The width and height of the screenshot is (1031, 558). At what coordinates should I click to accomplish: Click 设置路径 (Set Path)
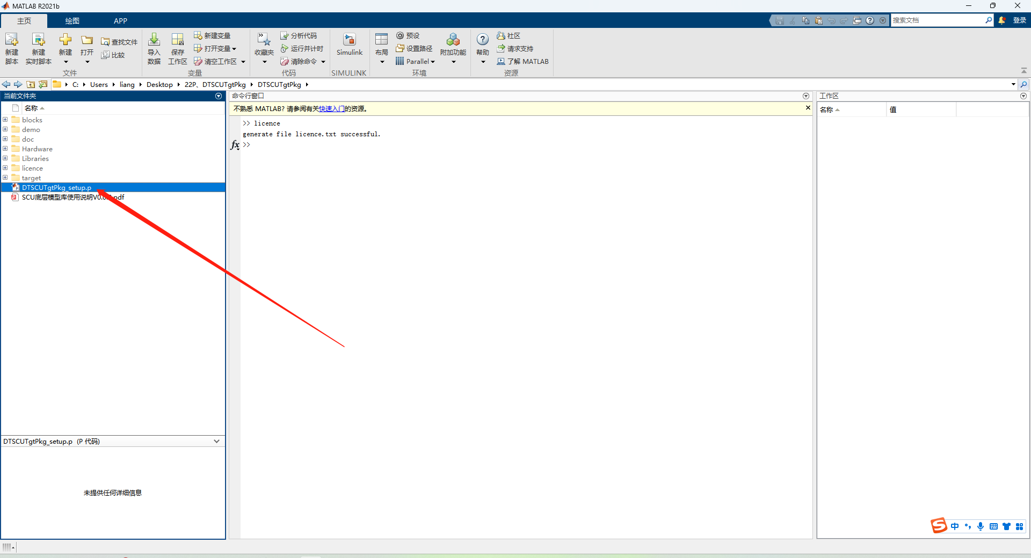click(414, 48)
